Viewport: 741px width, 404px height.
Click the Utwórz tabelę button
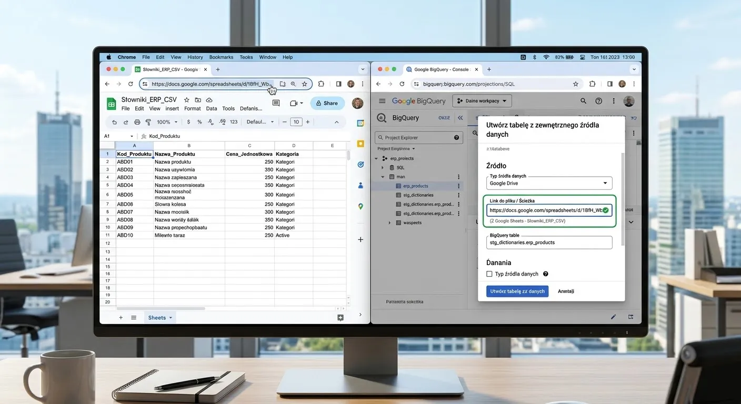pyautogui.click(x=517, y=291)
